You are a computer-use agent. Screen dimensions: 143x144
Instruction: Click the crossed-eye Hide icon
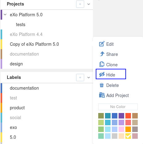102,74
